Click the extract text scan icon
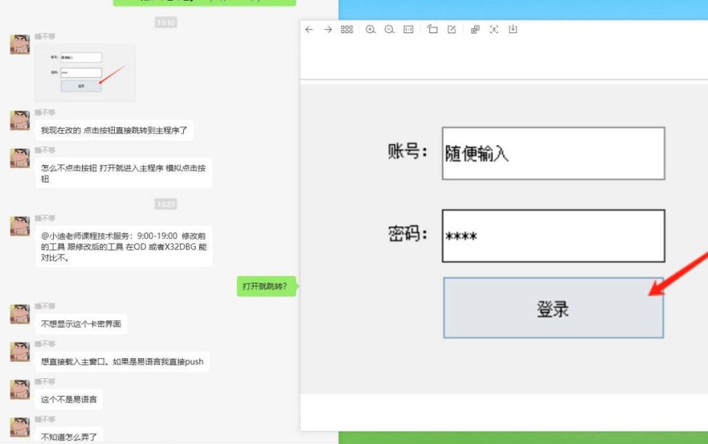This screenshot has height=444, width=708. (x=494, y=30)
